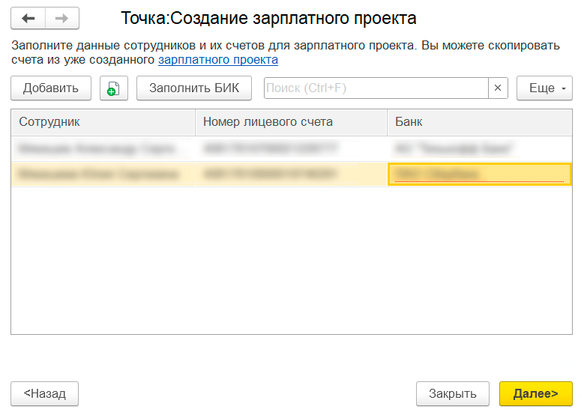Select the second row account number cell
Screen dimensions: 584x418
[x=291, y=175]
